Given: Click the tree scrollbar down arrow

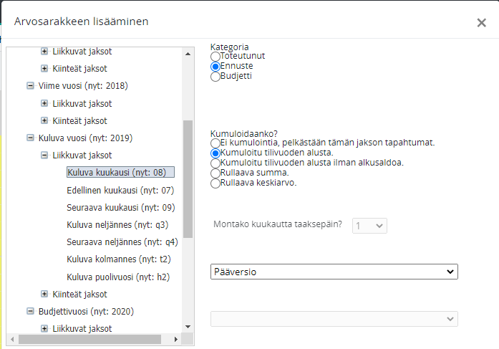Looking at the screenshot, I should (x=188, y=326).
